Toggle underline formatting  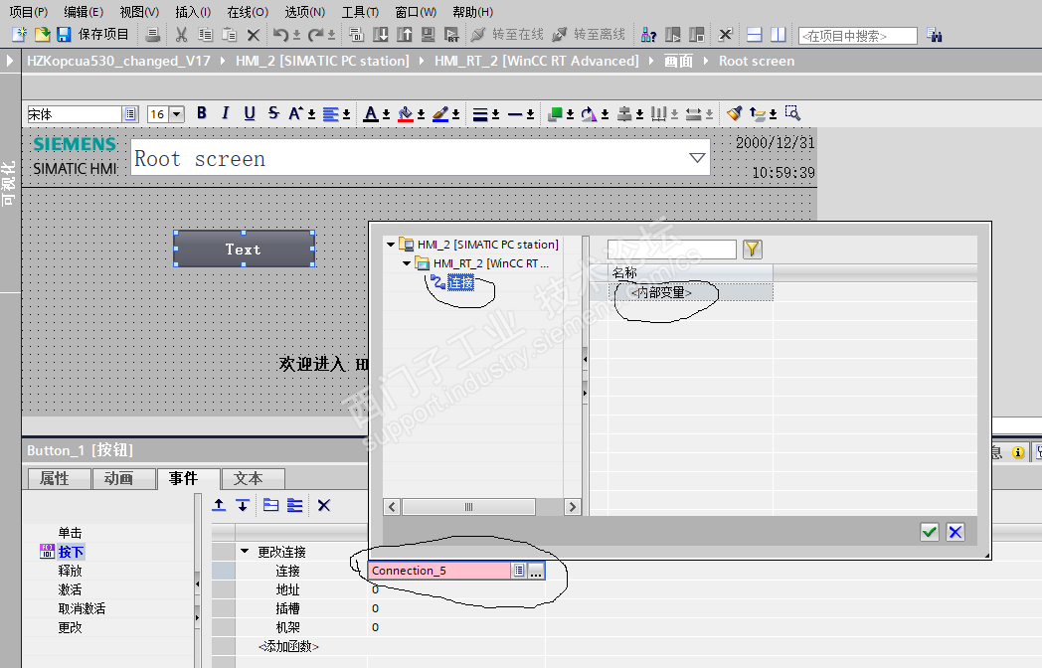click(x=250, y=113)
